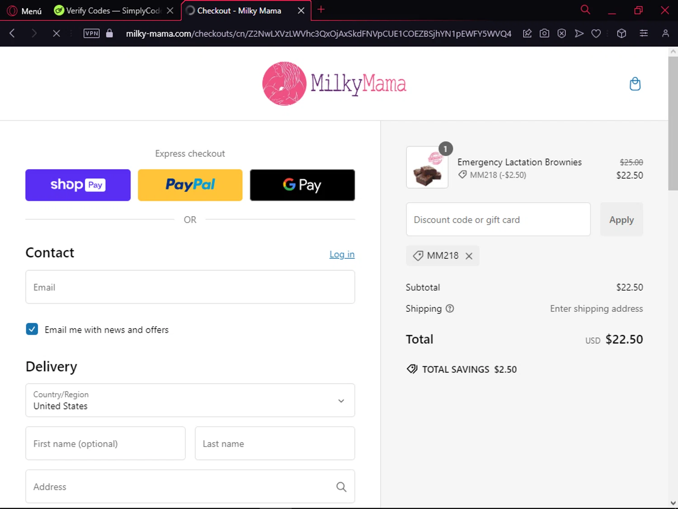Focus the Email input field
The width and height of the screenshot is (678, 509).
tap(190, 287)
